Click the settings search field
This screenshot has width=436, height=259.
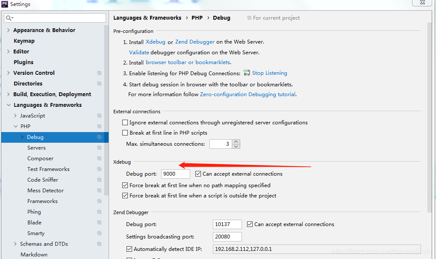click(55, 18)
